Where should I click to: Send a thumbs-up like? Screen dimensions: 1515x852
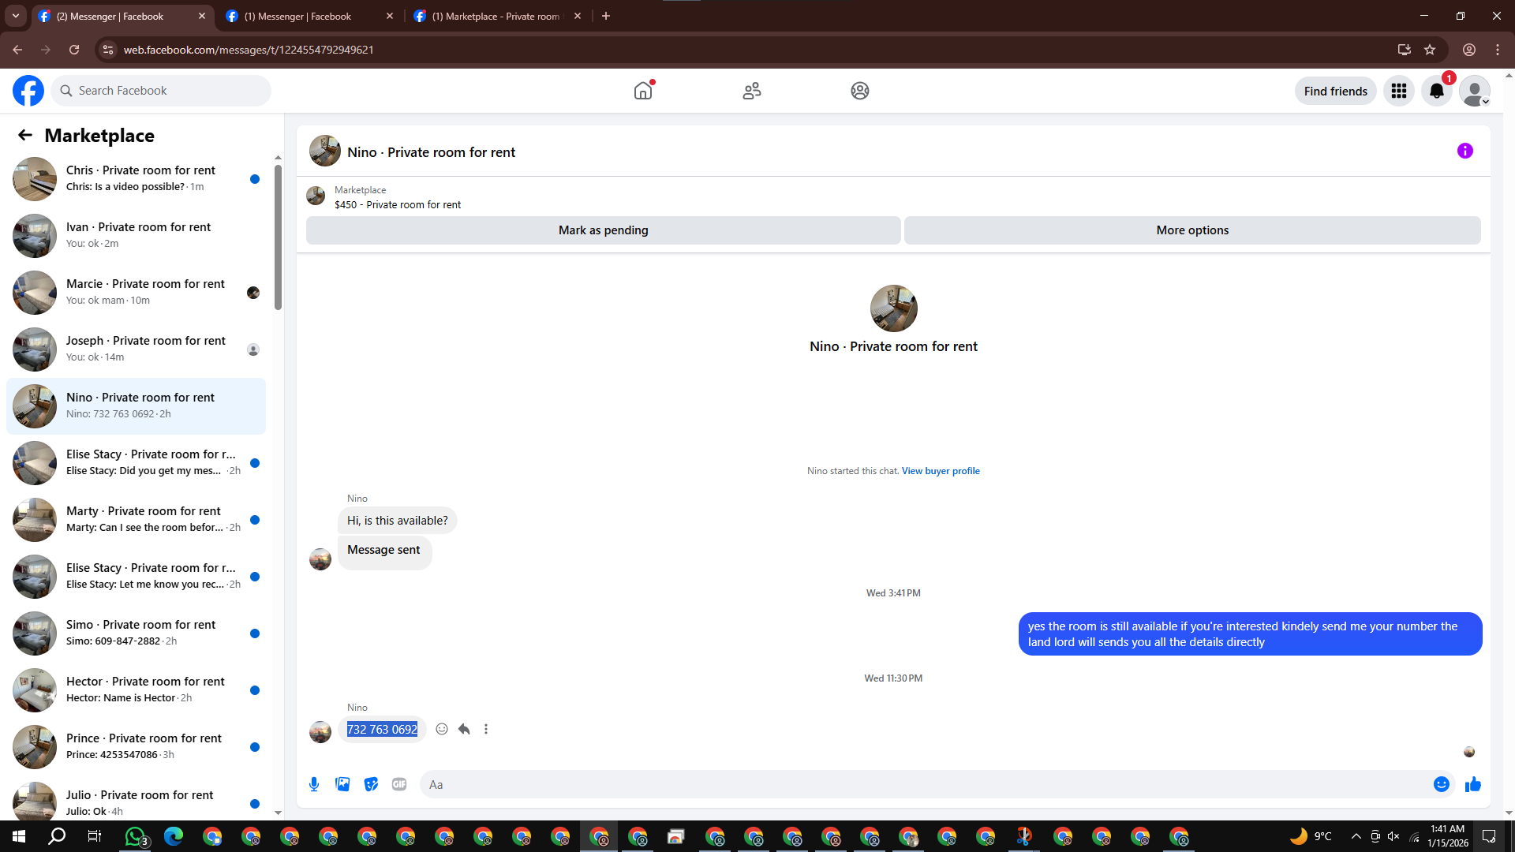coord(1472,784)
